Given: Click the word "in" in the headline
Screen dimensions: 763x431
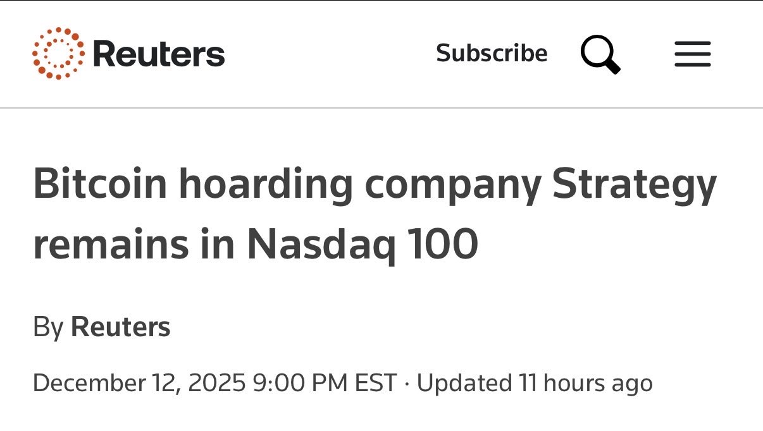Looking at the screenshot, I should coord(219,245).
